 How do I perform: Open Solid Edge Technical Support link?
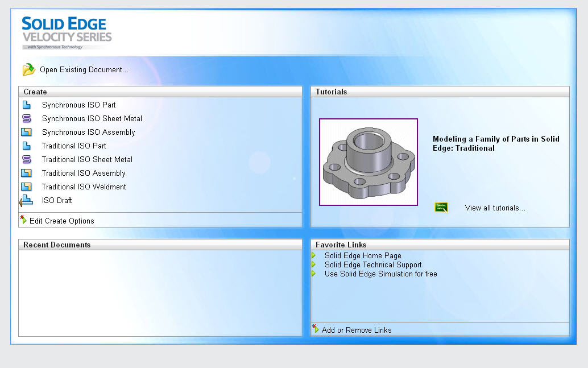point(373,265)
